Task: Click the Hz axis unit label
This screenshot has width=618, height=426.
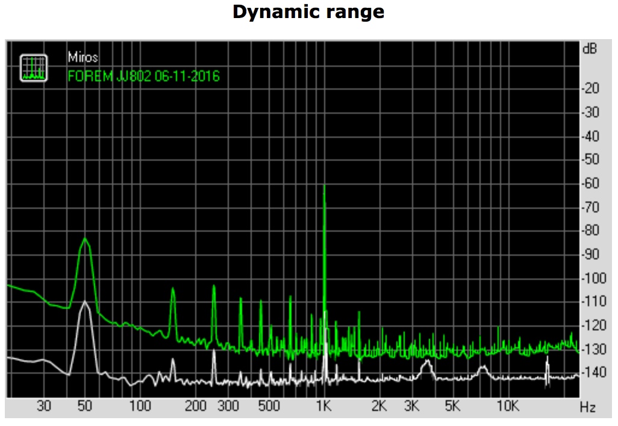Action: (x=588, y=407)
